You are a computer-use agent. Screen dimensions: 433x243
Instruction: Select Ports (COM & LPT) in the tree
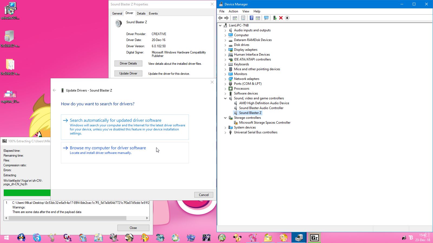pos(248,84)
